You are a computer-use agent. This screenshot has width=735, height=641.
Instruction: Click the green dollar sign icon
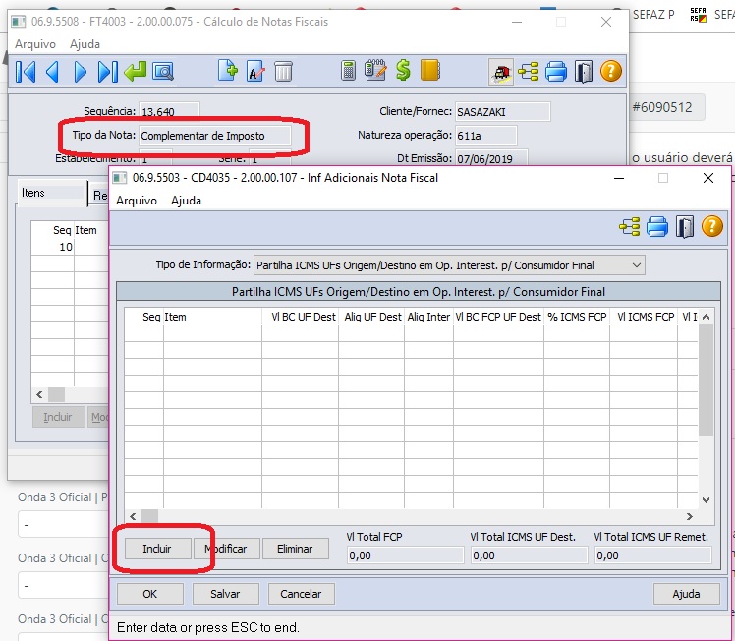coord(403,71)
